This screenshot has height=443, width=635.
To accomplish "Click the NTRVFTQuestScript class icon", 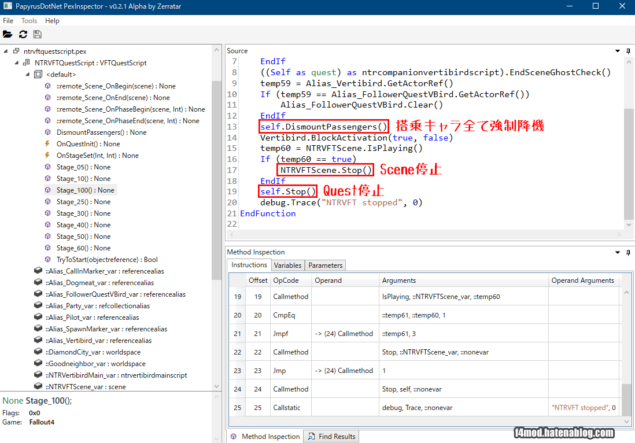I will point(27,62).
